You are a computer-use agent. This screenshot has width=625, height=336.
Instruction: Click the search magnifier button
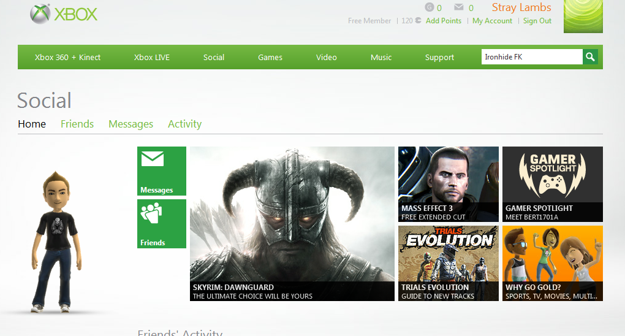(590, 57)
